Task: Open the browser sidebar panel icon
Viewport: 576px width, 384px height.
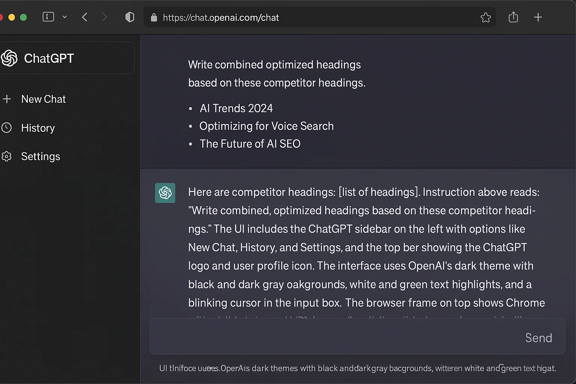Action: [48, 16]
